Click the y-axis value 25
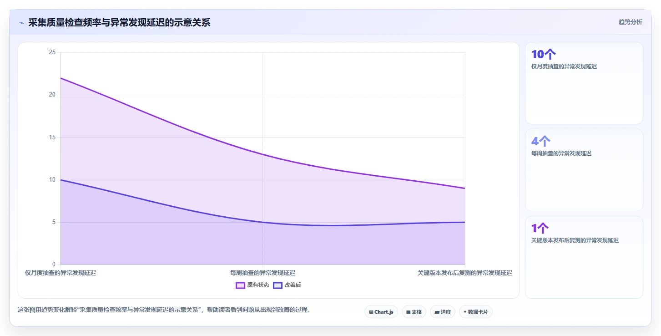 click(x=52, y=52)
